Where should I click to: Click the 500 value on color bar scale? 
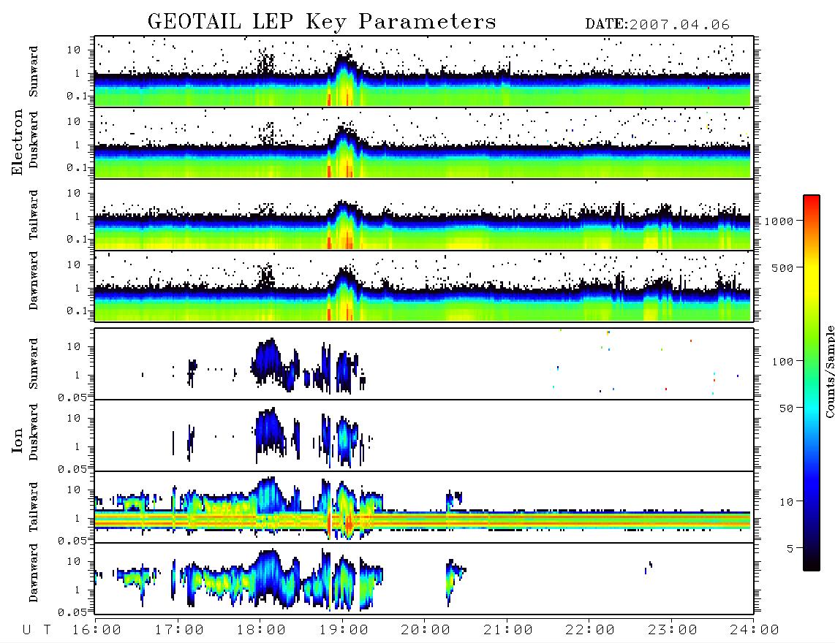coord(782,267)
